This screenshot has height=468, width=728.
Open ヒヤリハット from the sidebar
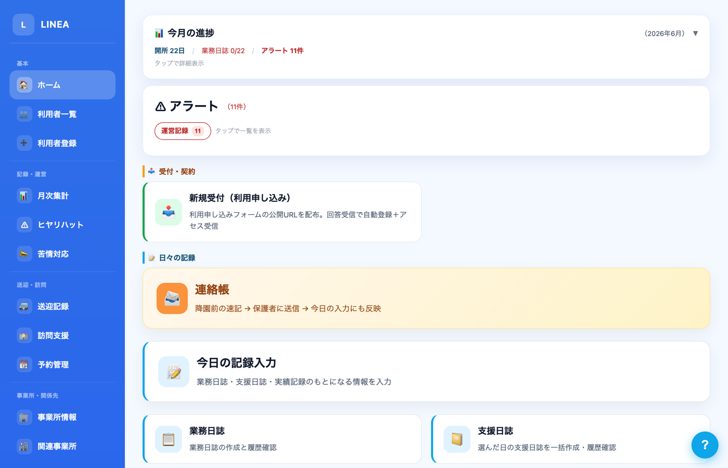(62, 225)
